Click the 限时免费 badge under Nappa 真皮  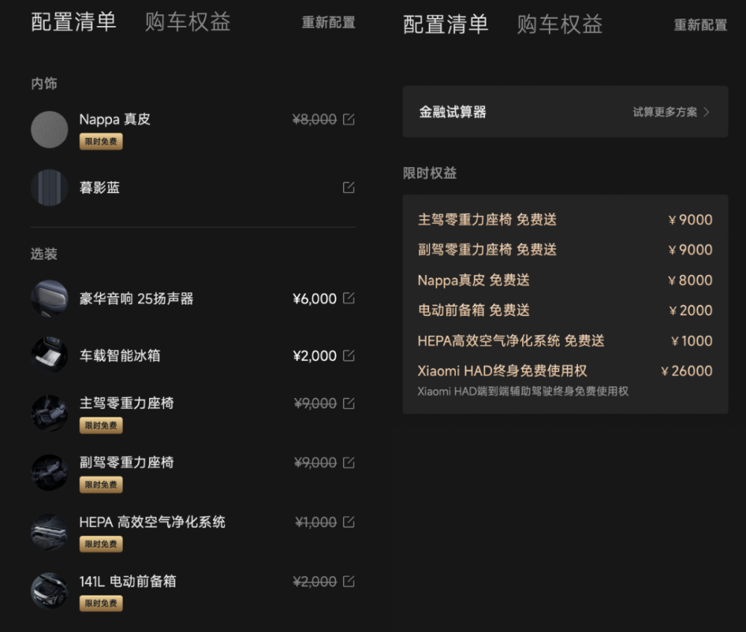(x=101, y=141)
